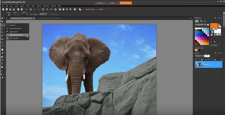Image resolution: width=225 pixels, height=115 pixels.
Task: Open the Outside anti-alias mode dropdown
Action: point(43,14)
